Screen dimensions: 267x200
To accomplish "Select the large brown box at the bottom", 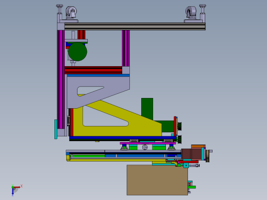I will pos(157,180).
